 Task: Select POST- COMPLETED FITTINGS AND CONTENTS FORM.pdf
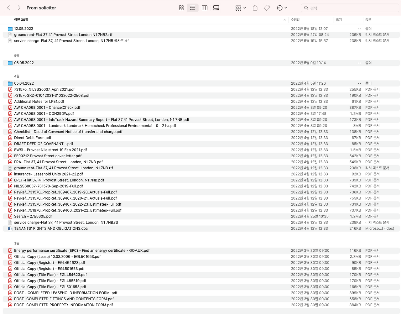point(64,299)
